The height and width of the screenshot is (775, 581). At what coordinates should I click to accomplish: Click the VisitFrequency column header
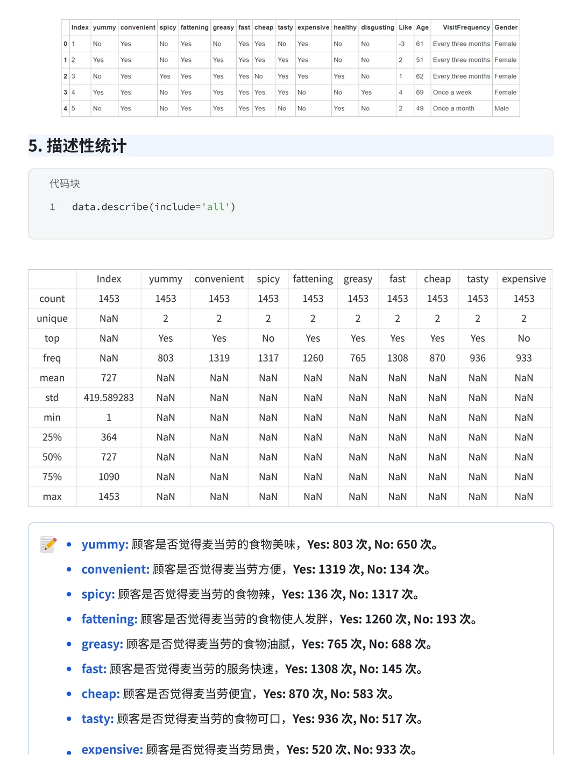coord(460,27)
